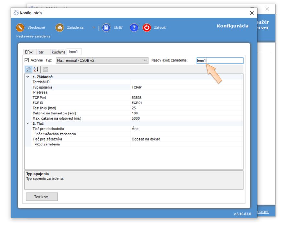Select the bar tab

41,52
